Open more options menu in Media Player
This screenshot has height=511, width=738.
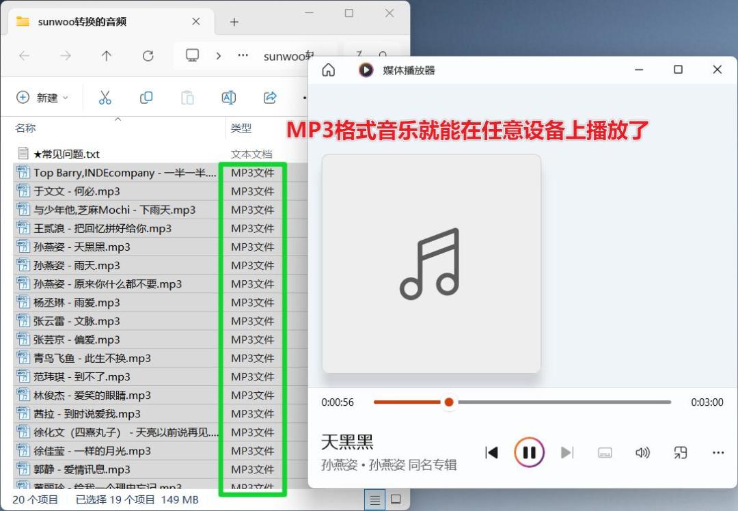click(x=717, y=453)
